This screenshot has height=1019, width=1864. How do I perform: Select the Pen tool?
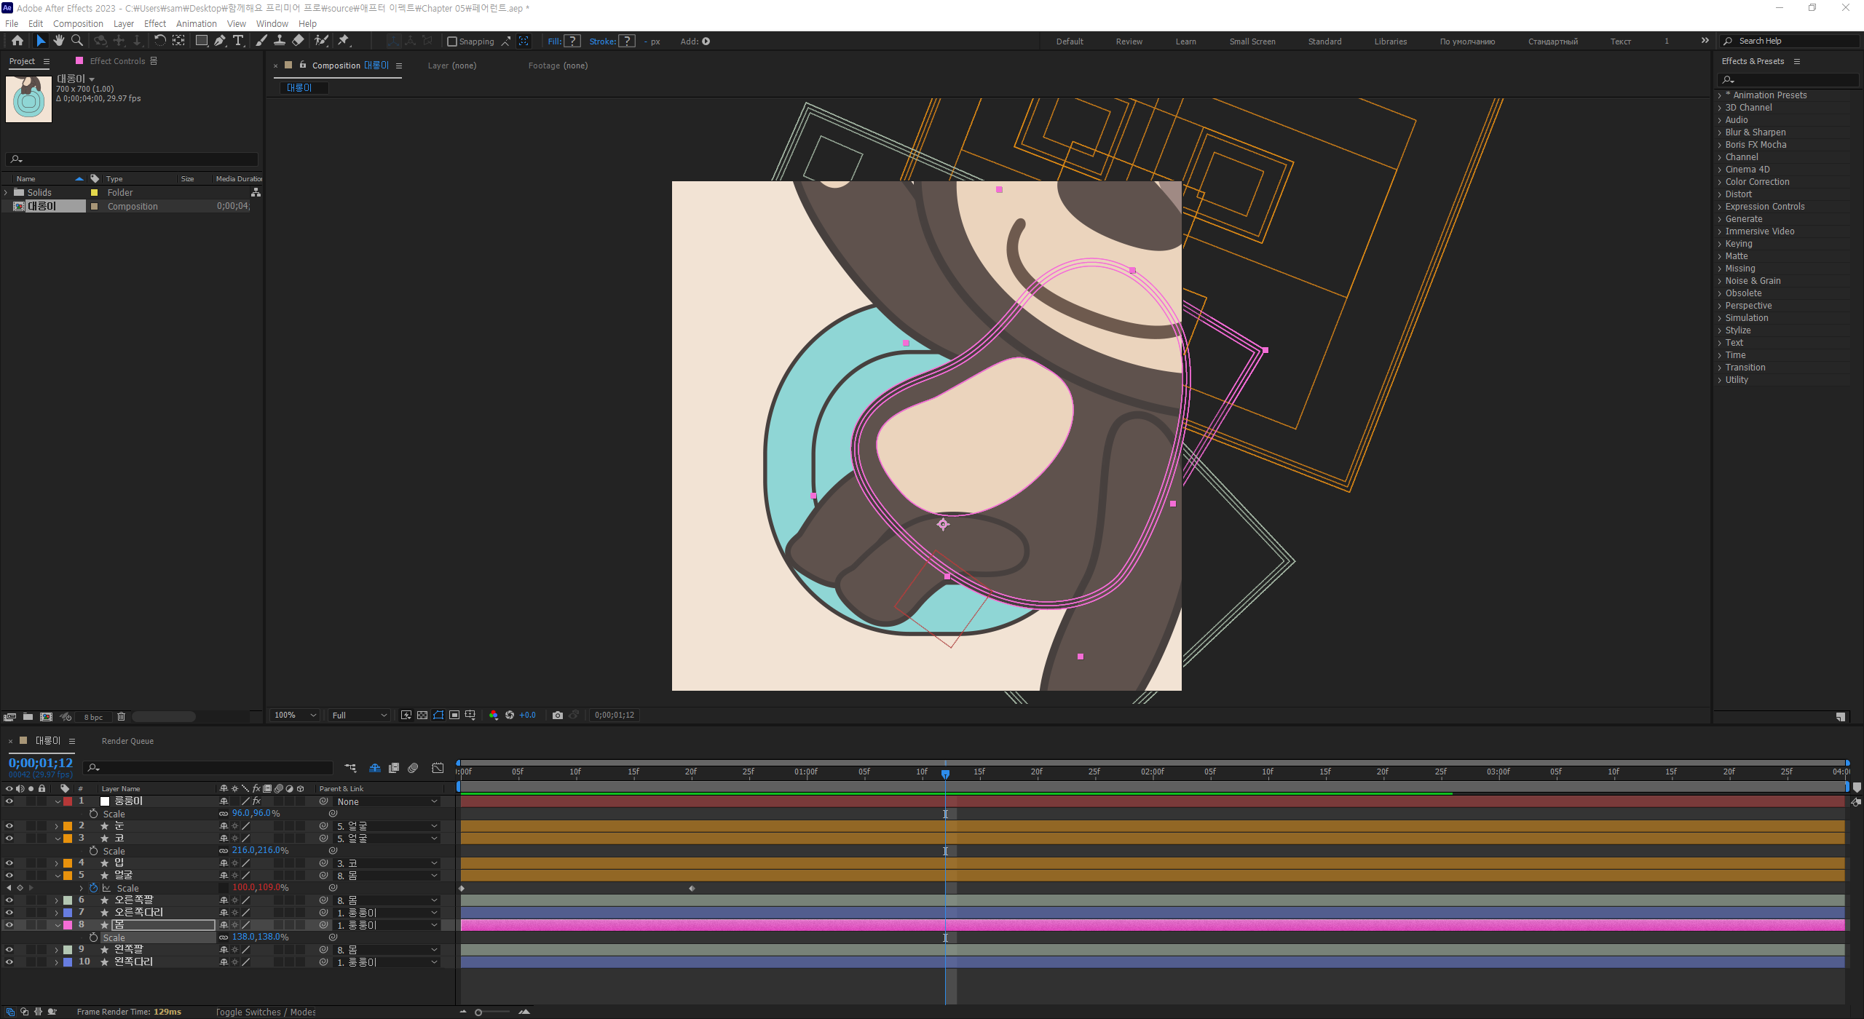[x=220, y=41]
